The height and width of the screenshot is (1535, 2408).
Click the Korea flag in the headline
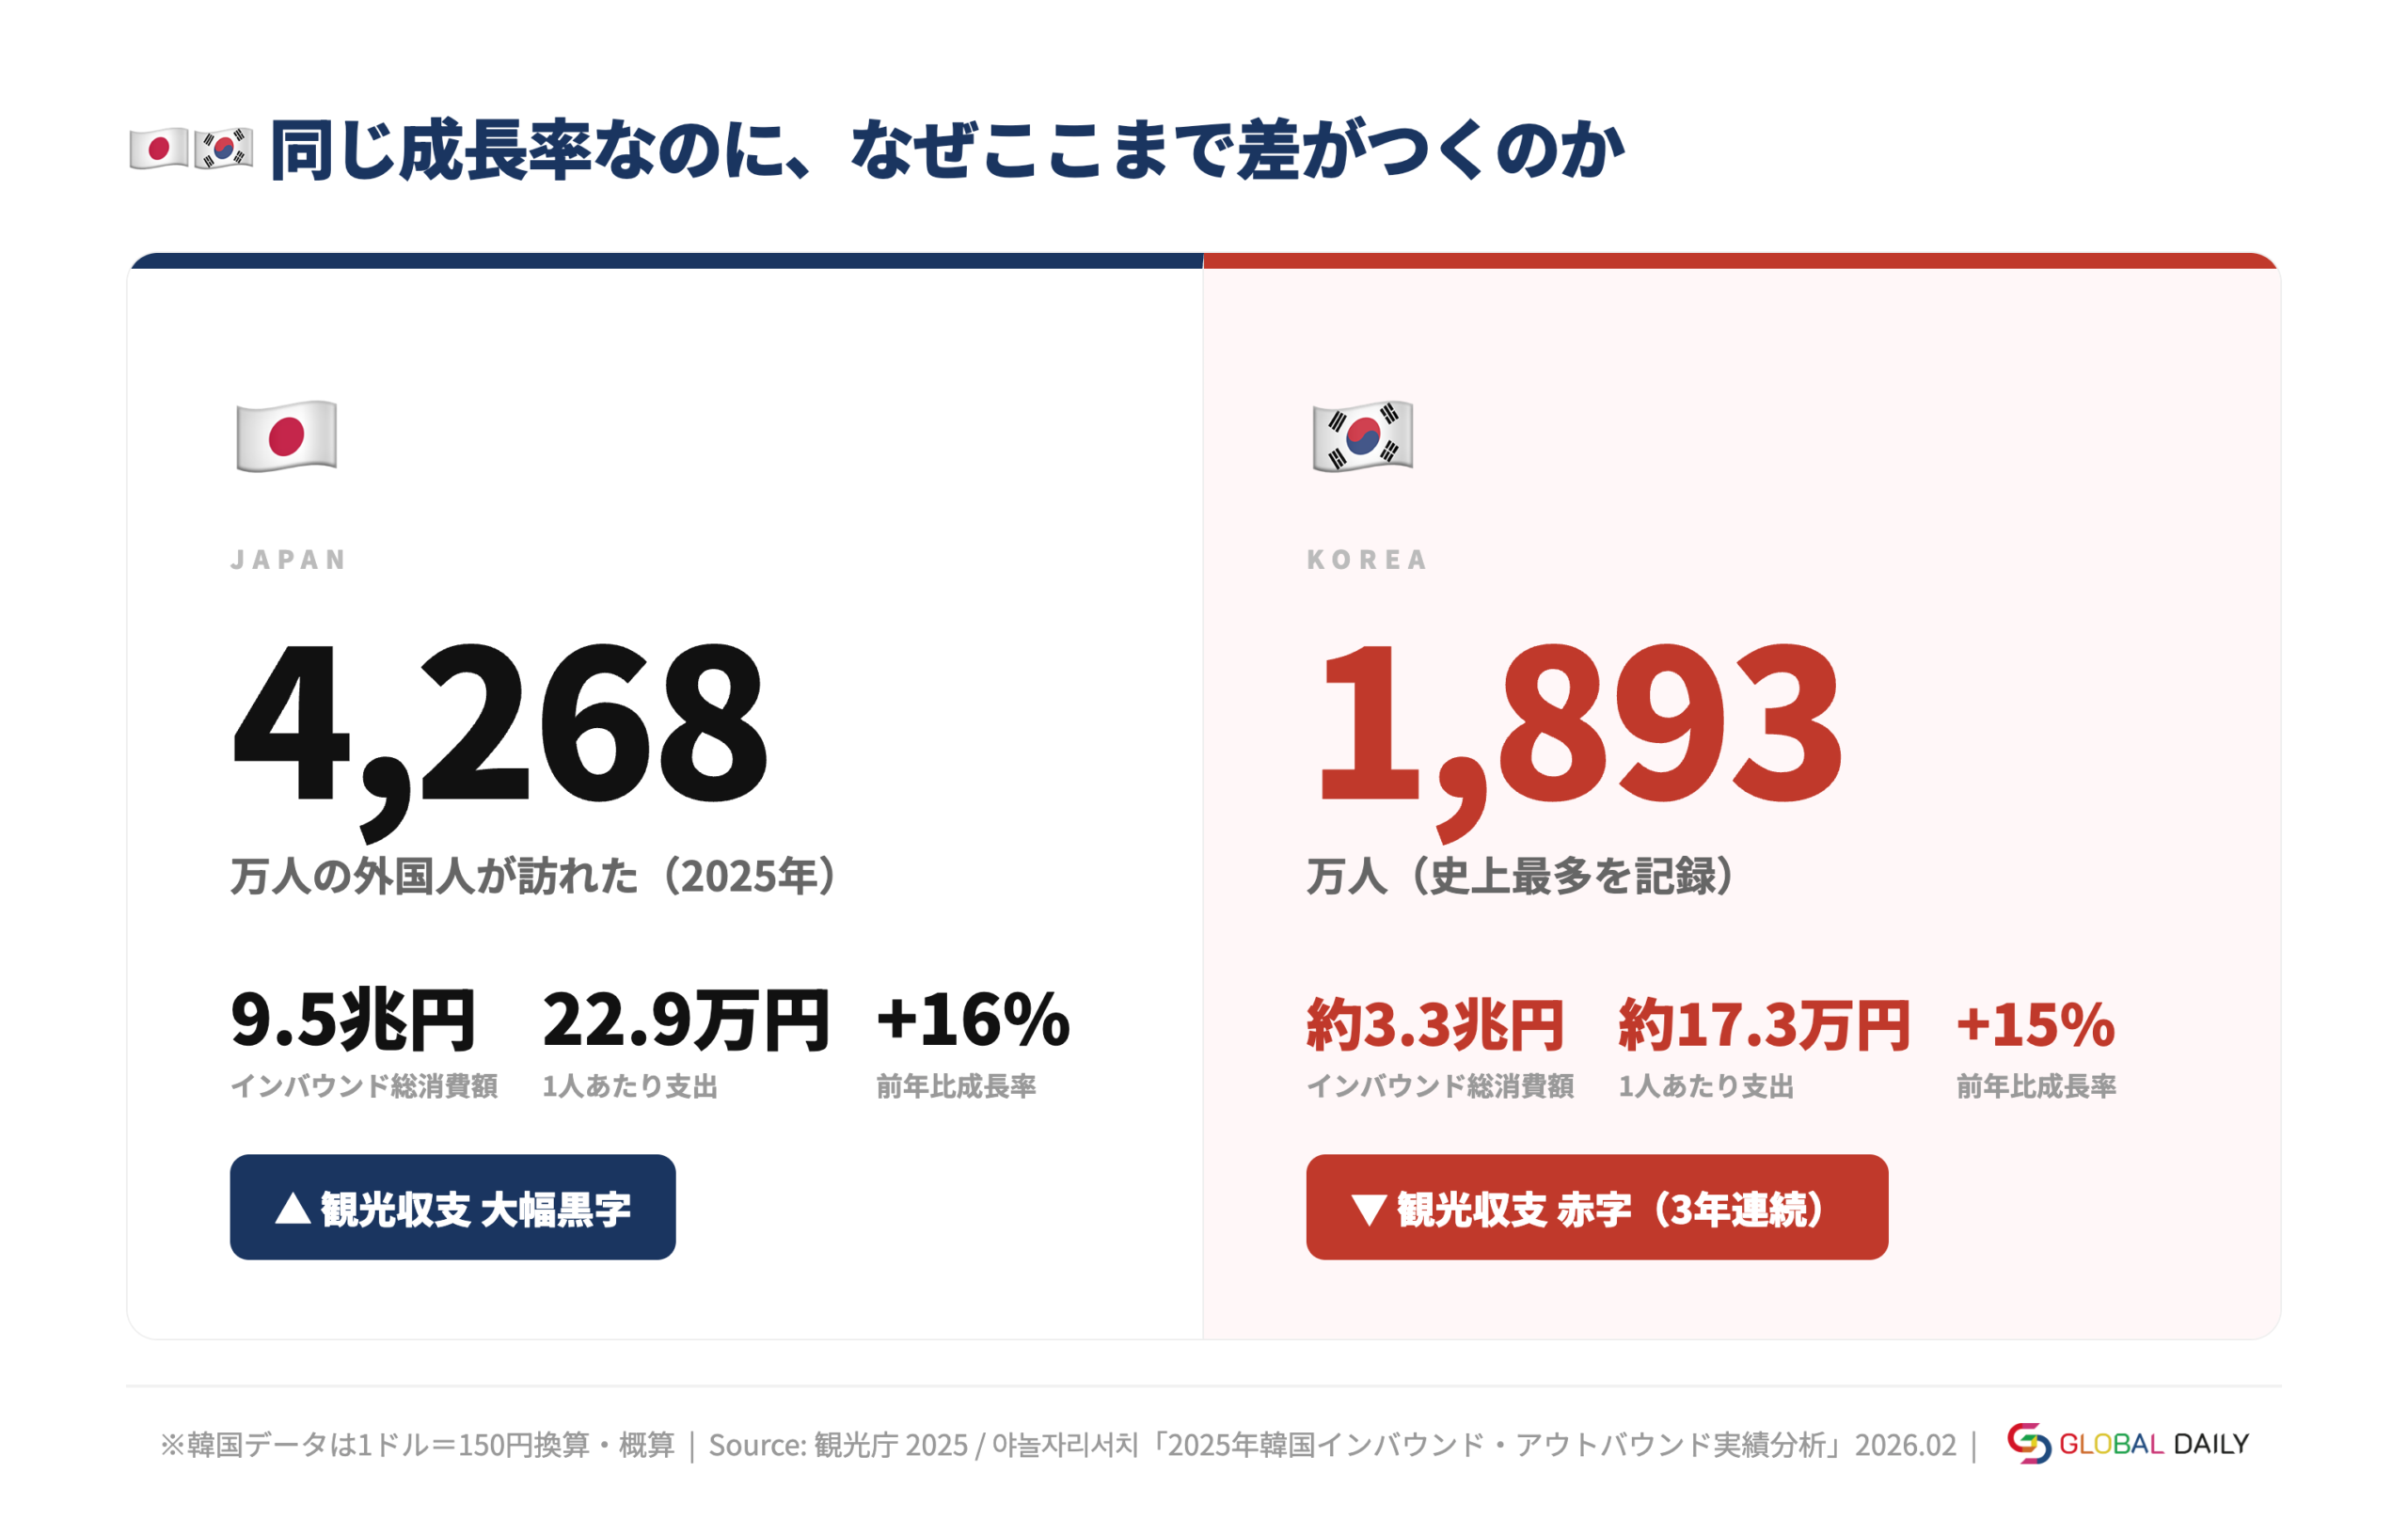point(223,149)
